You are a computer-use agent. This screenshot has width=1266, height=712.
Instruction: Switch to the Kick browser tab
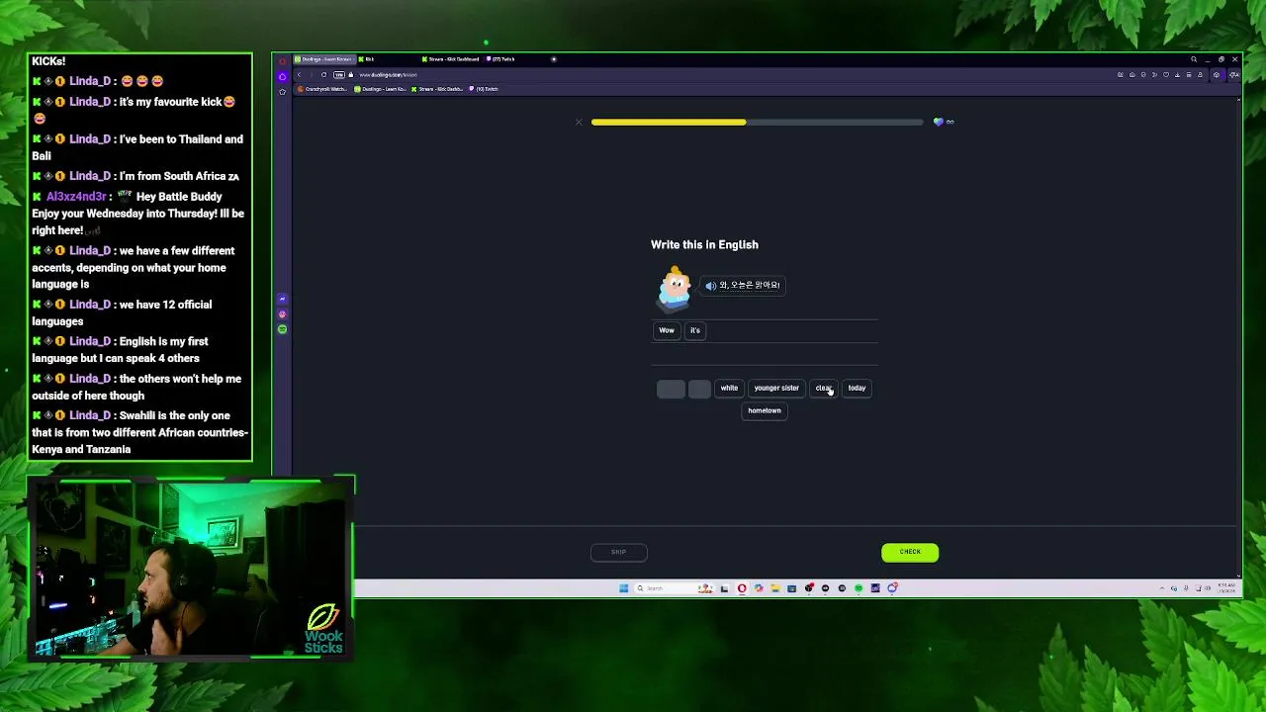pyautogui.click(x=386, y=59)
